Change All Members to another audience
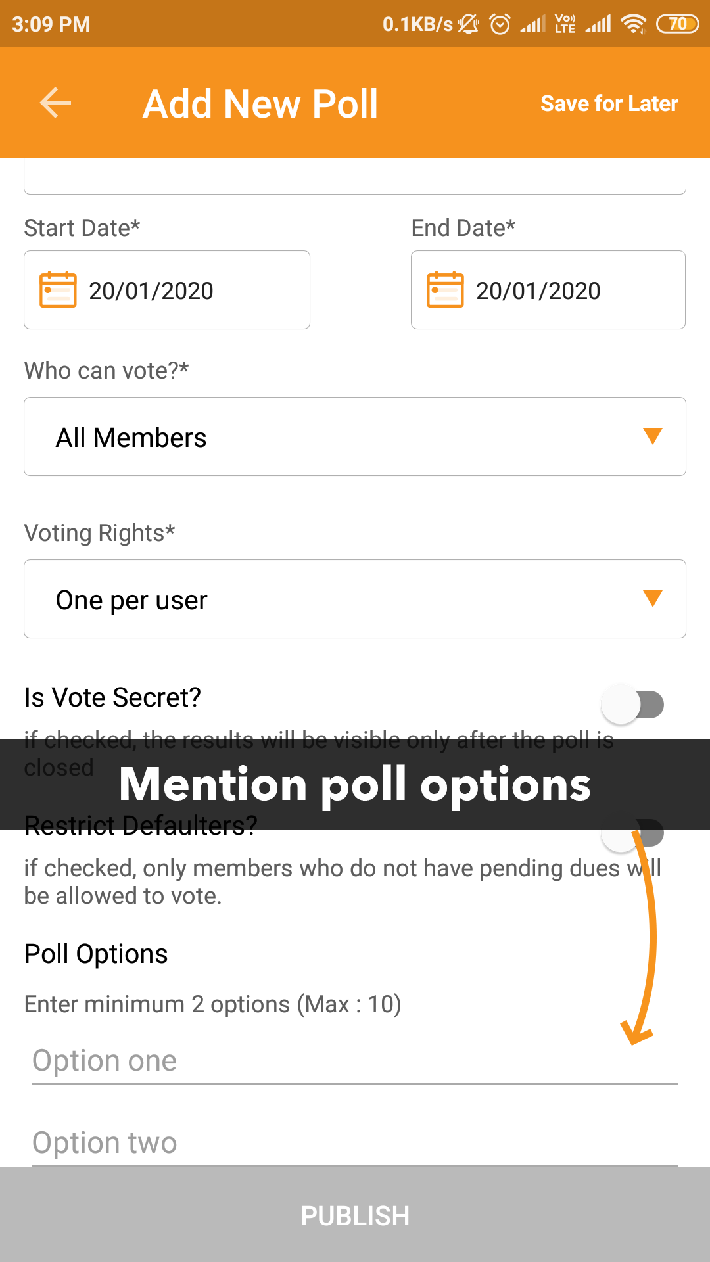Screen dimensions: 710x1262 coord(355,436)
